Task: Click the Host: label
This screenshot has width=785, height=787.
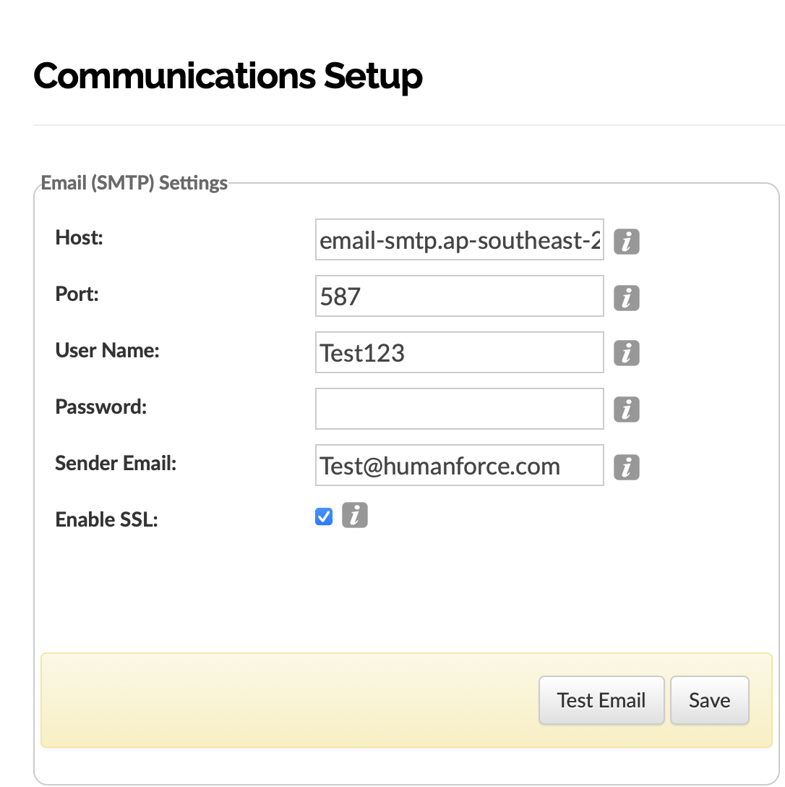Action: [x=80, y=237]
